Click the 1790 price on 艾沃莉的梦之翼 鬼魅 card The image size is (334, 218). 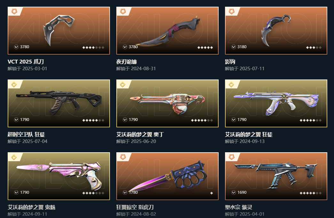pyautogui.click(x=25, y=192)
